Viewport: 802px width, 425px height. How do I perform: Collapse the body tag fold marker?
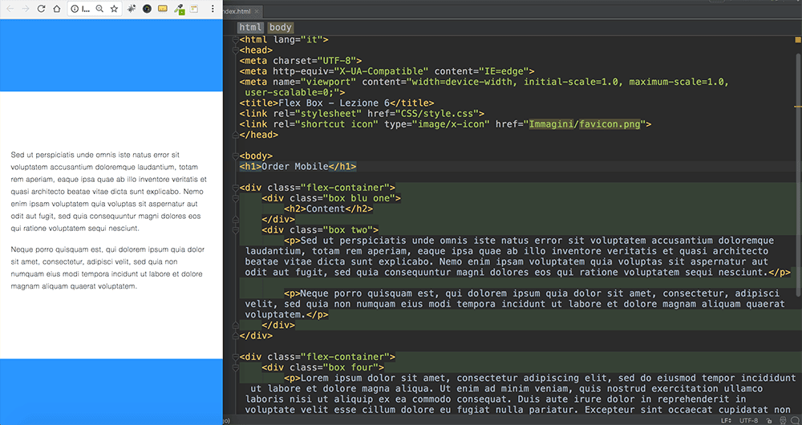[x=236, y=156]
